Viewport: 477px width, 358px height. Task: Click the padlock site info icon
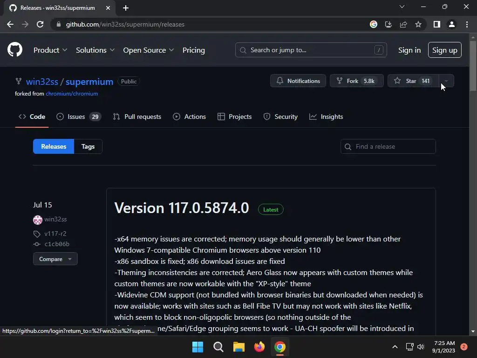click(58, 24)
